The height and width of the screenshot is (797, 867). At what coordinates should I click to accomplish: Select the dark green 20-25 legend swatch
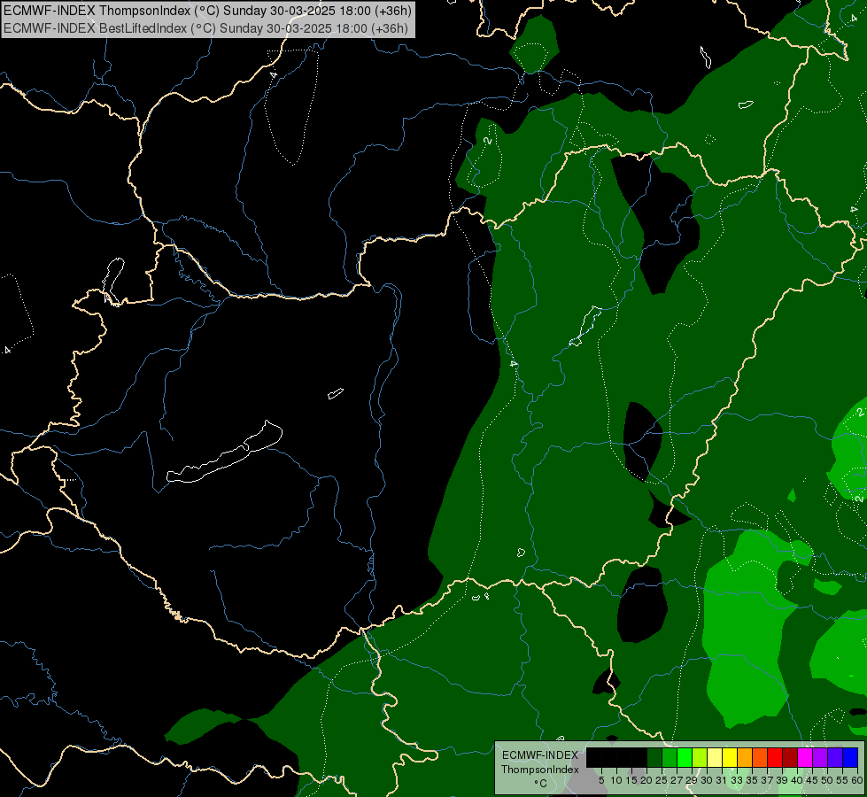[x=654, y=757]
